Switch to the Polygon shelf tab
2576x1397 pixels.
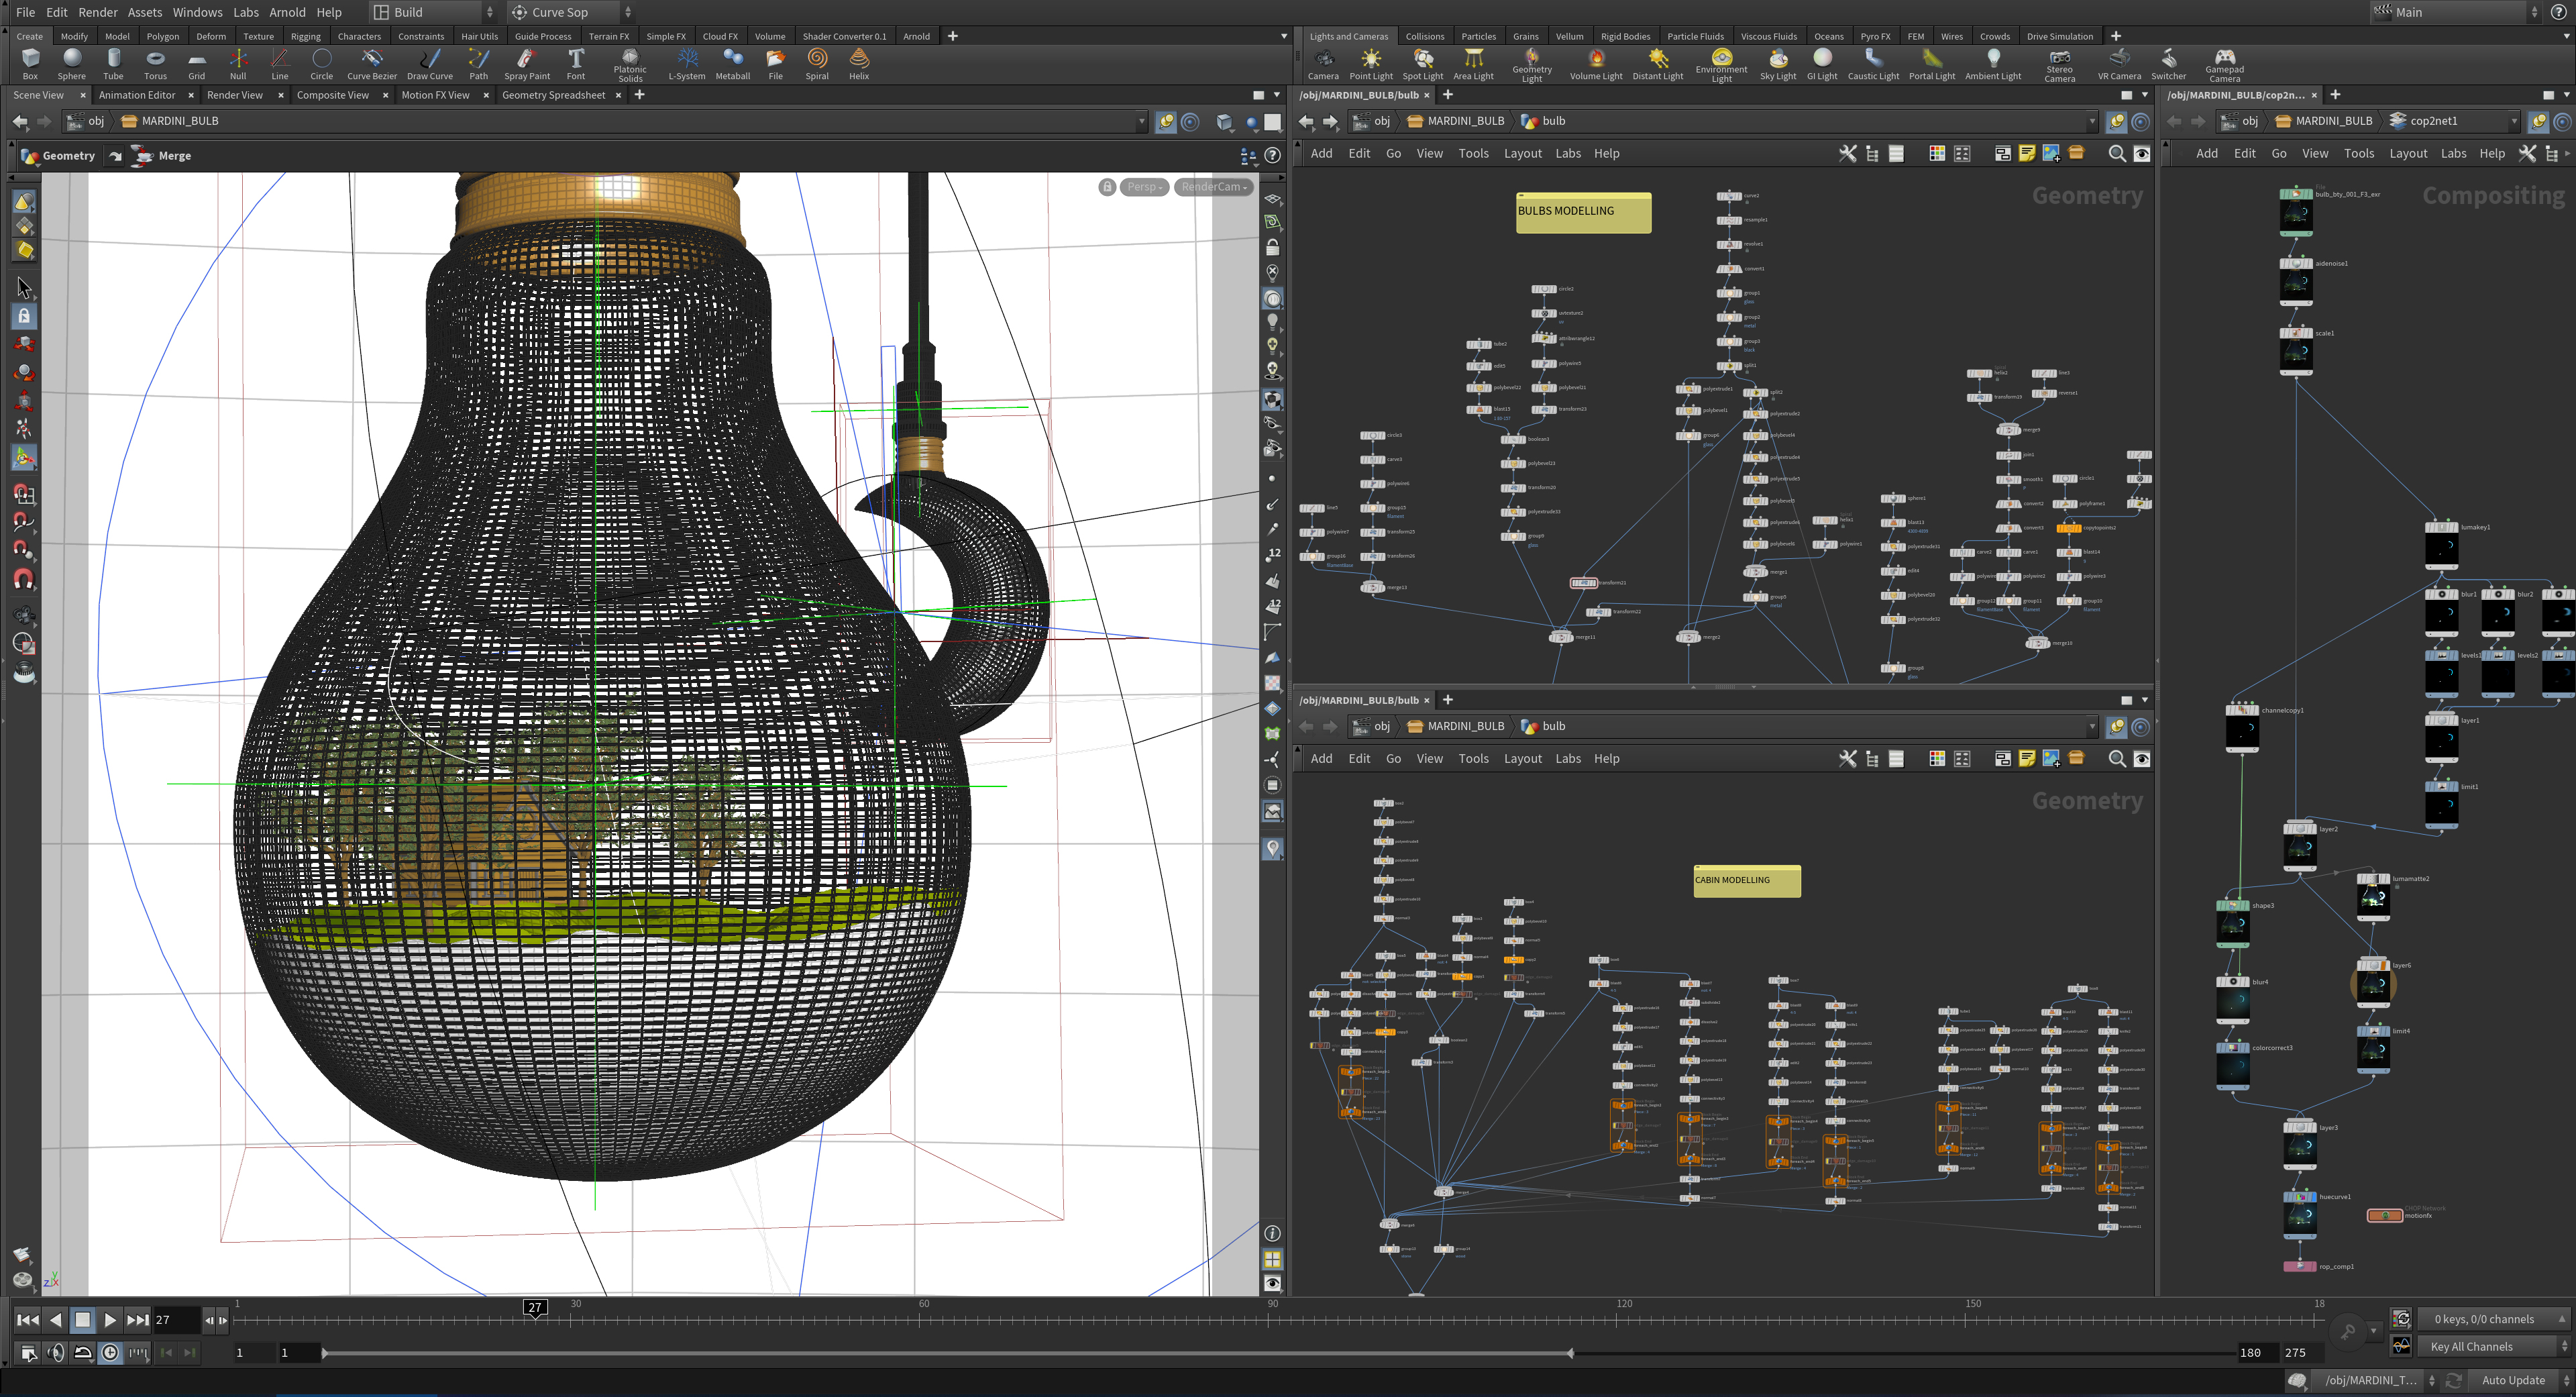[x=163, y=36]
